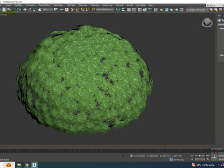Toggle Percent Snap
Viewport: 224px width, 168px height.
(x=83, y=10)
